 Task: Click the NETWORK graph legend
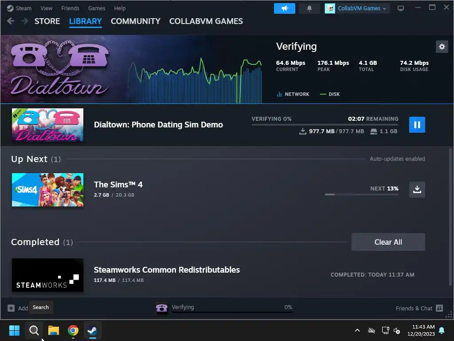tap(293, 94)
